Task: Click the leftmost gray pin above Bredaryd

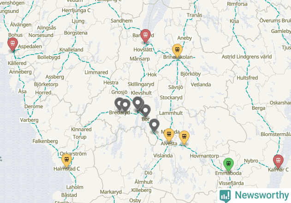Action: coord(119,104)
